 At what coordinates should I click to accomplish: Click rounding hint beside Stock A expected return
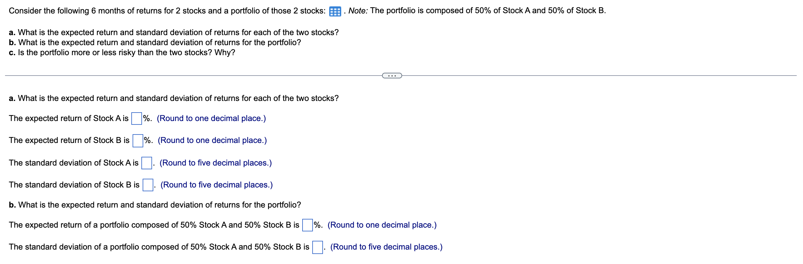pos(211,119)
